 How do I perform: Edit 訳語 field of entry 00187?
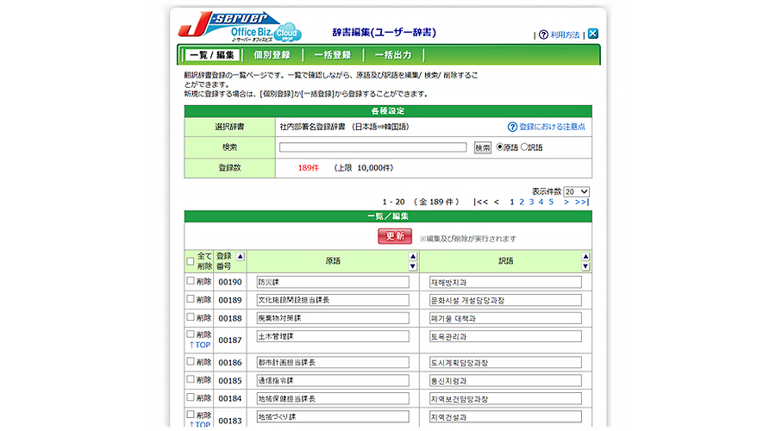coord(505,336)
